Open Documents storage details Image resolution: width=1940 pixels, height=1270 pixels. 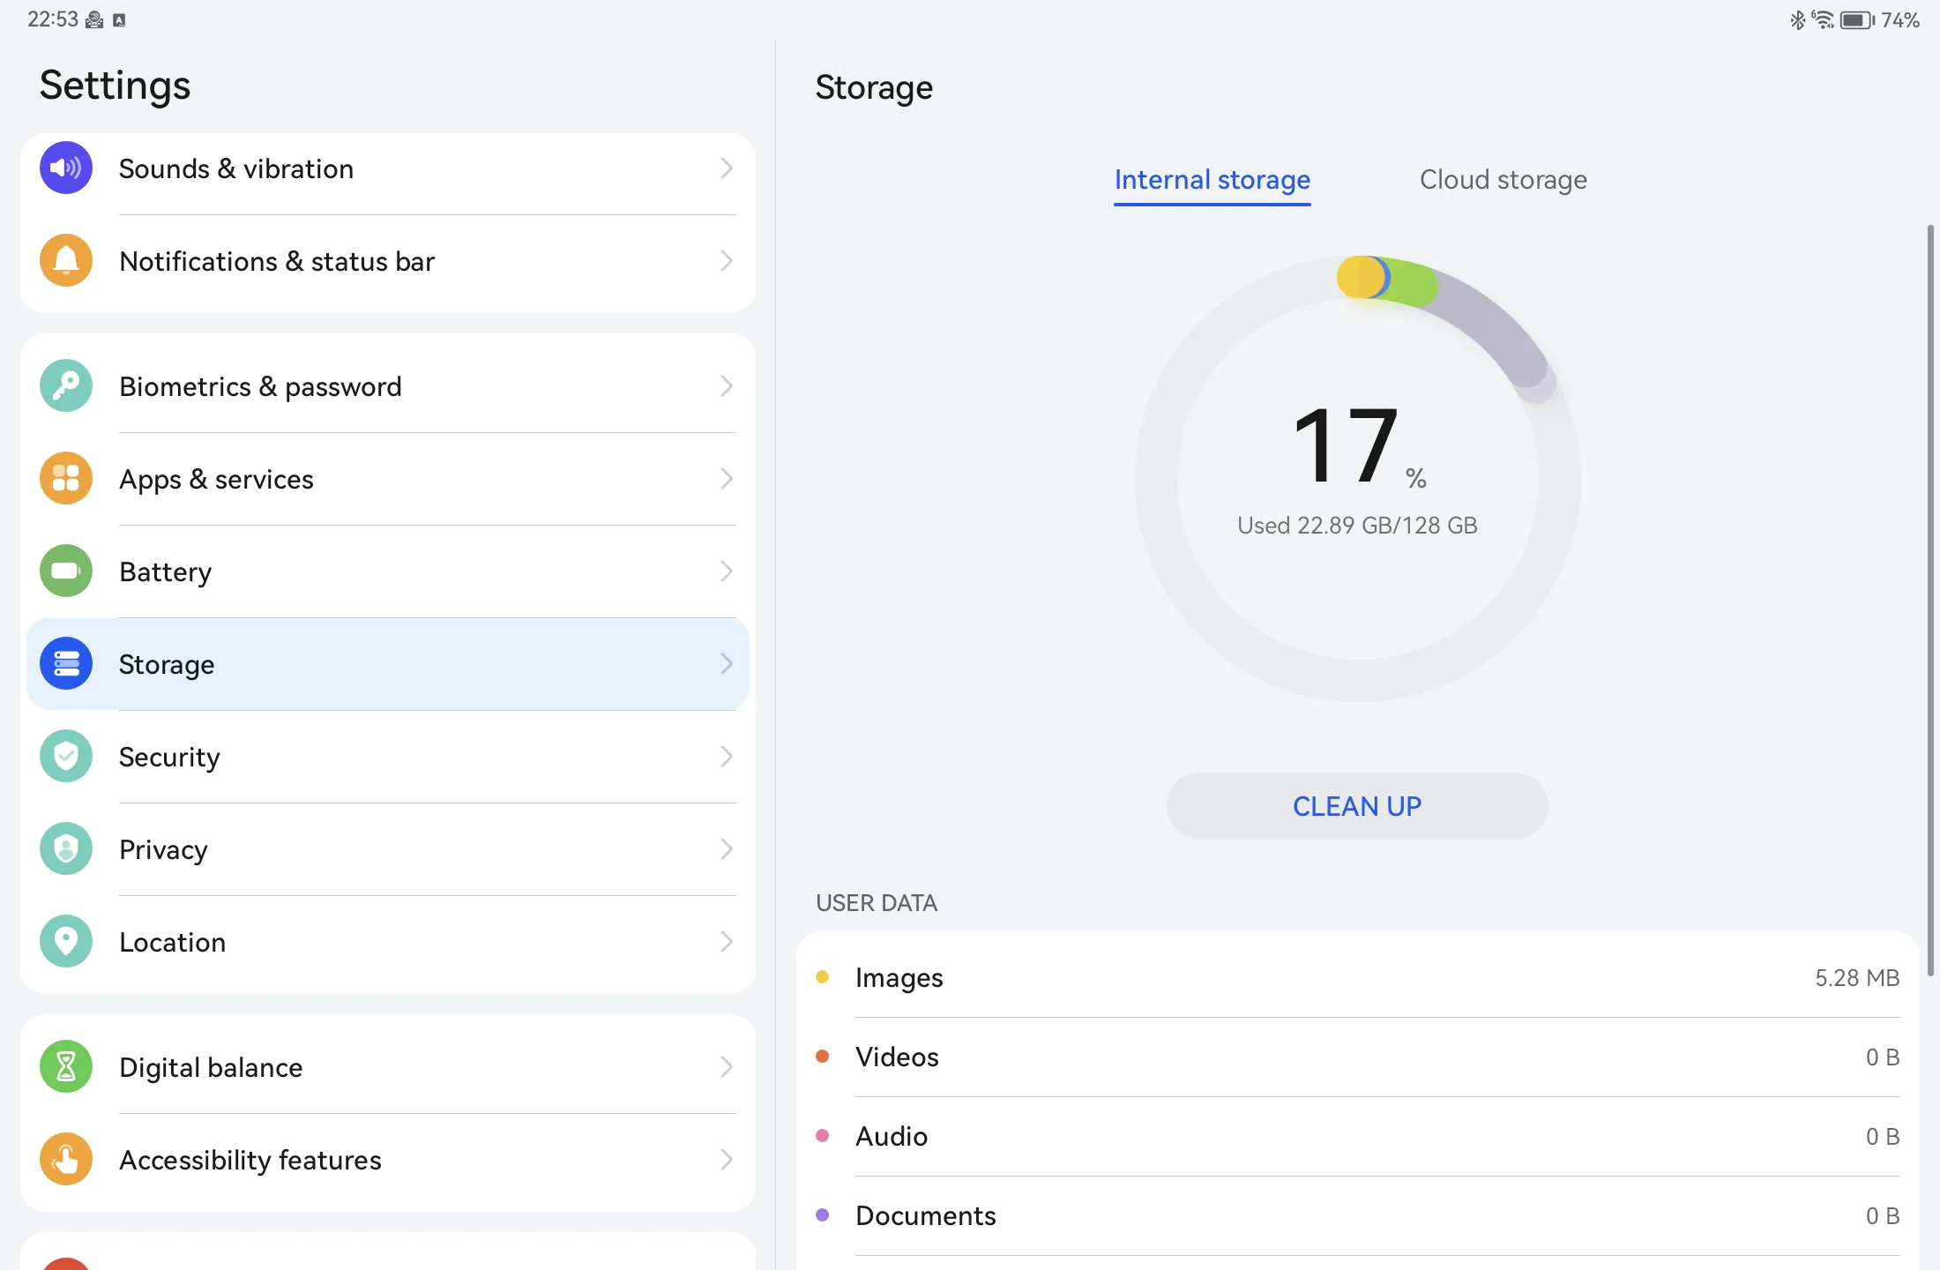tap(1358, 1215)
